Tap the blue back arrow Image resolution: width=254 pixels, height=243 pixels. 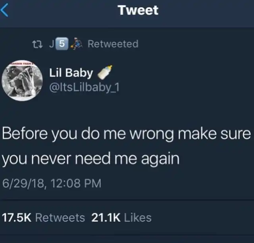point(4,10)
